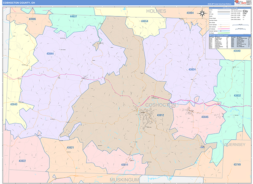Click the 'COSHOCTON COUNTY, OH' map title
This screenshot has width=253, height=184.
[19, 3]
